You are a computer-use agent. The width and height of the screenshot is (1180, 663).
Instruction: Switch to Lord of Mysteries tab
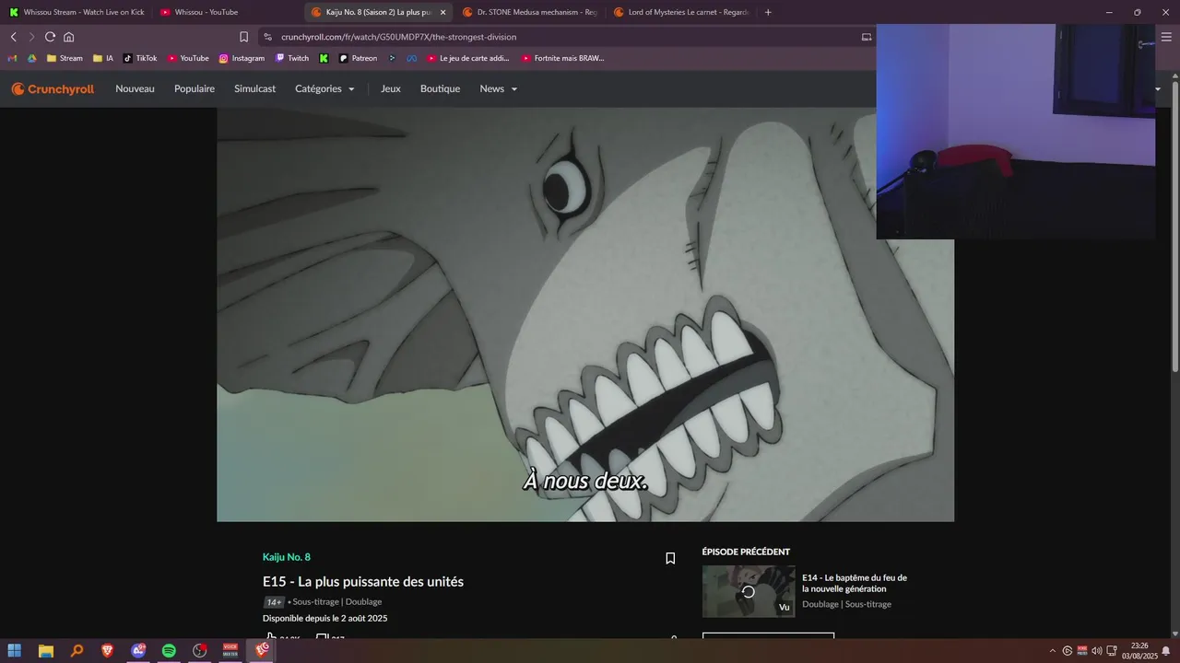680,12
